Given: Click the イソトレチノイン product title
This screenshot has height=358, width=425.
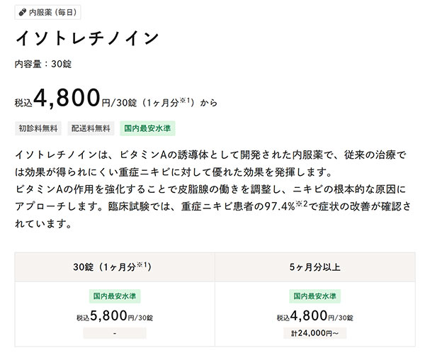Looking at the screenshot, I should click(x=87, y=38).
